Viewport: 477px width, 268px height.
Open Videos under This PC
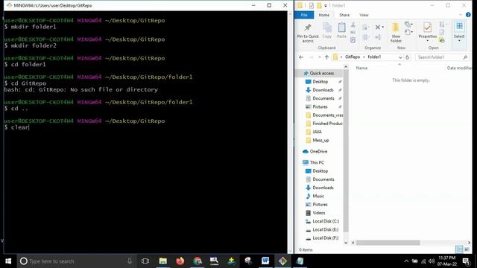tap(318, 213)
